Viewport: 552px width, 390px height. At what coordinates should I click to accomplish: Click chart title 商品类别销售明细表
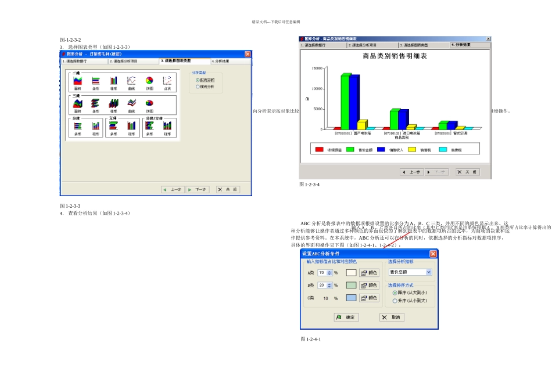(395, 56)
